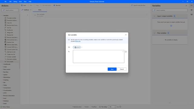Select the Set variable action in Actions list

click(x=10, y=61)
